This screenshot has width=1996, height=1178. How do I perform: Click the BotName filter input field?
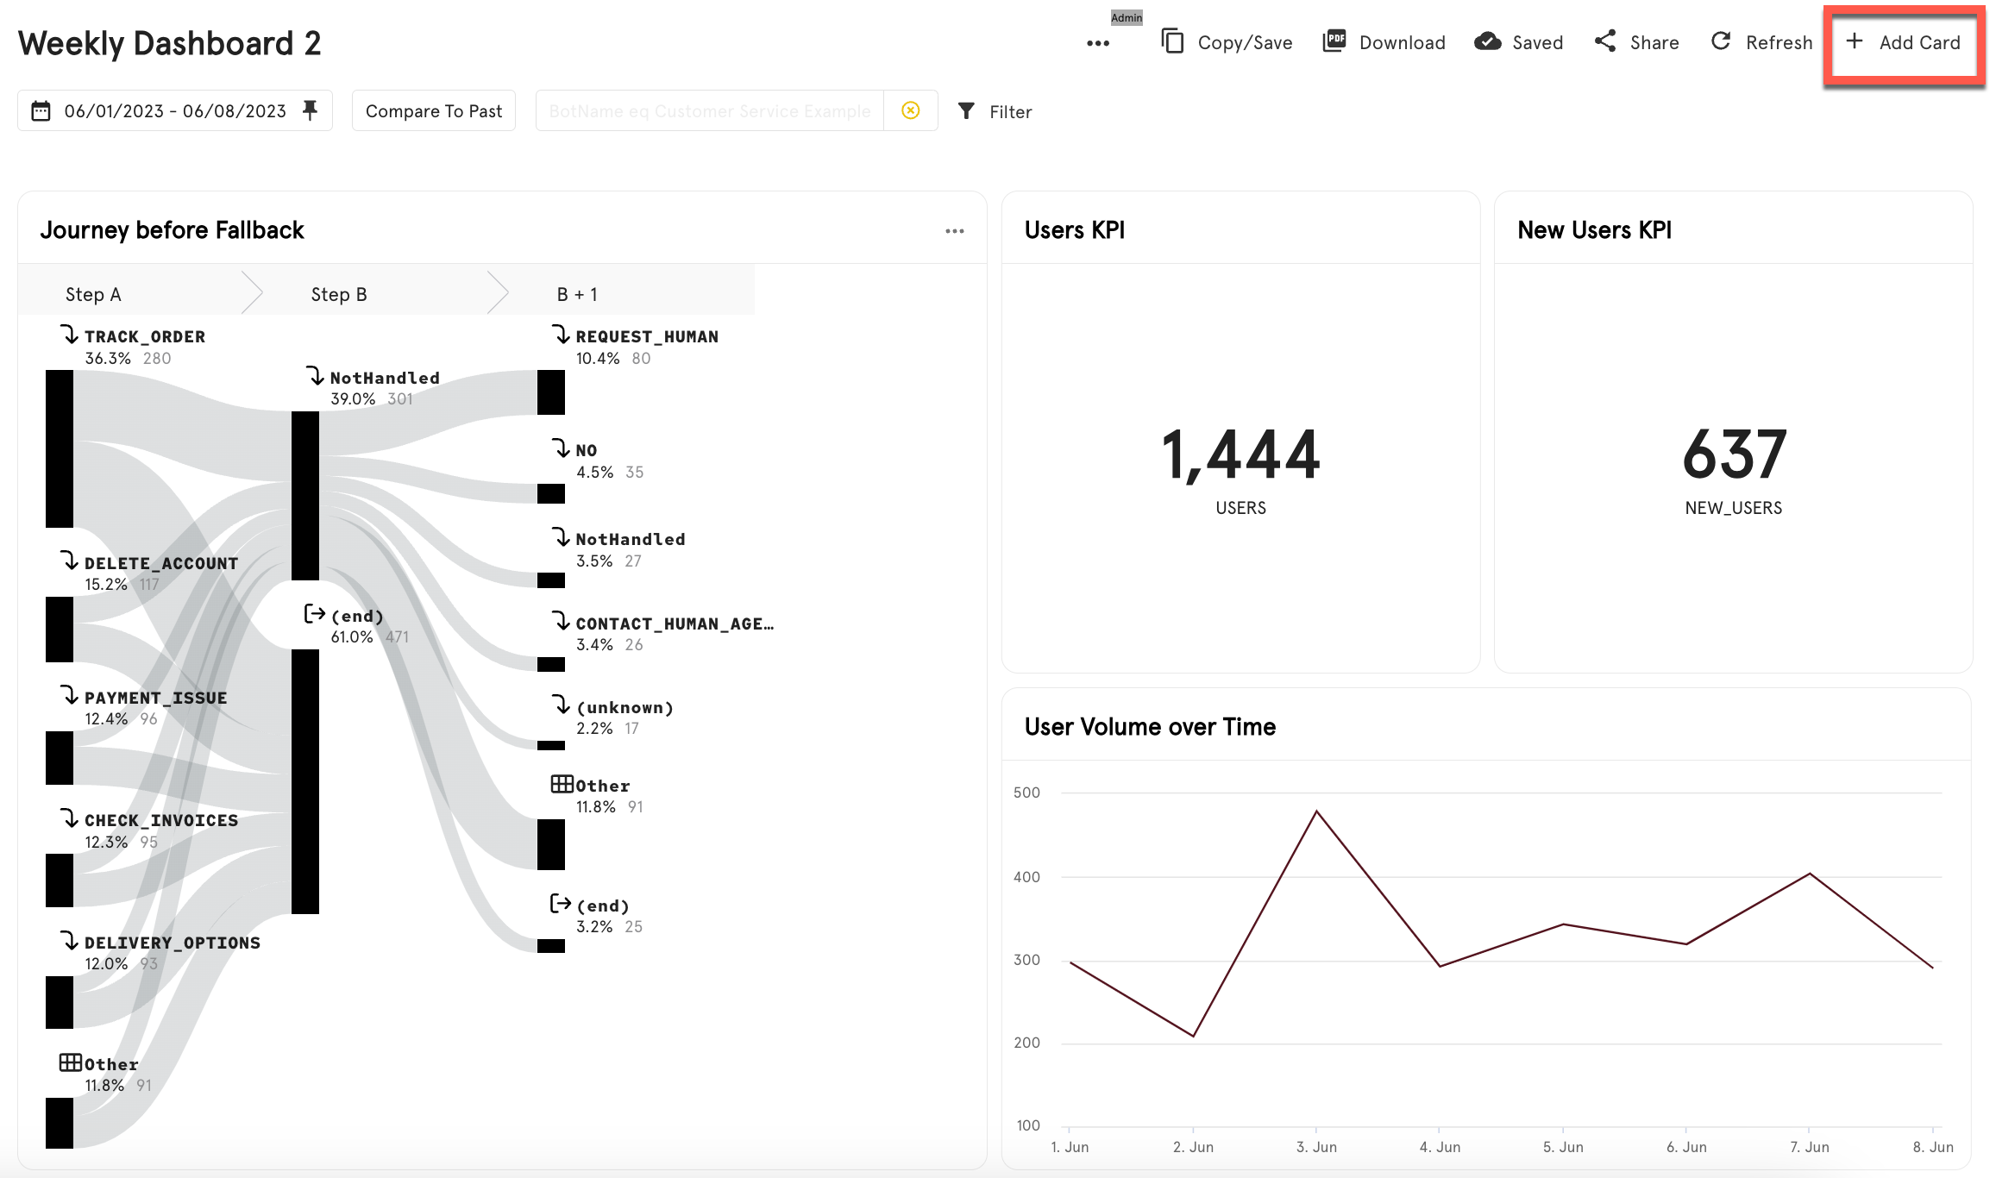coord(709,111)
